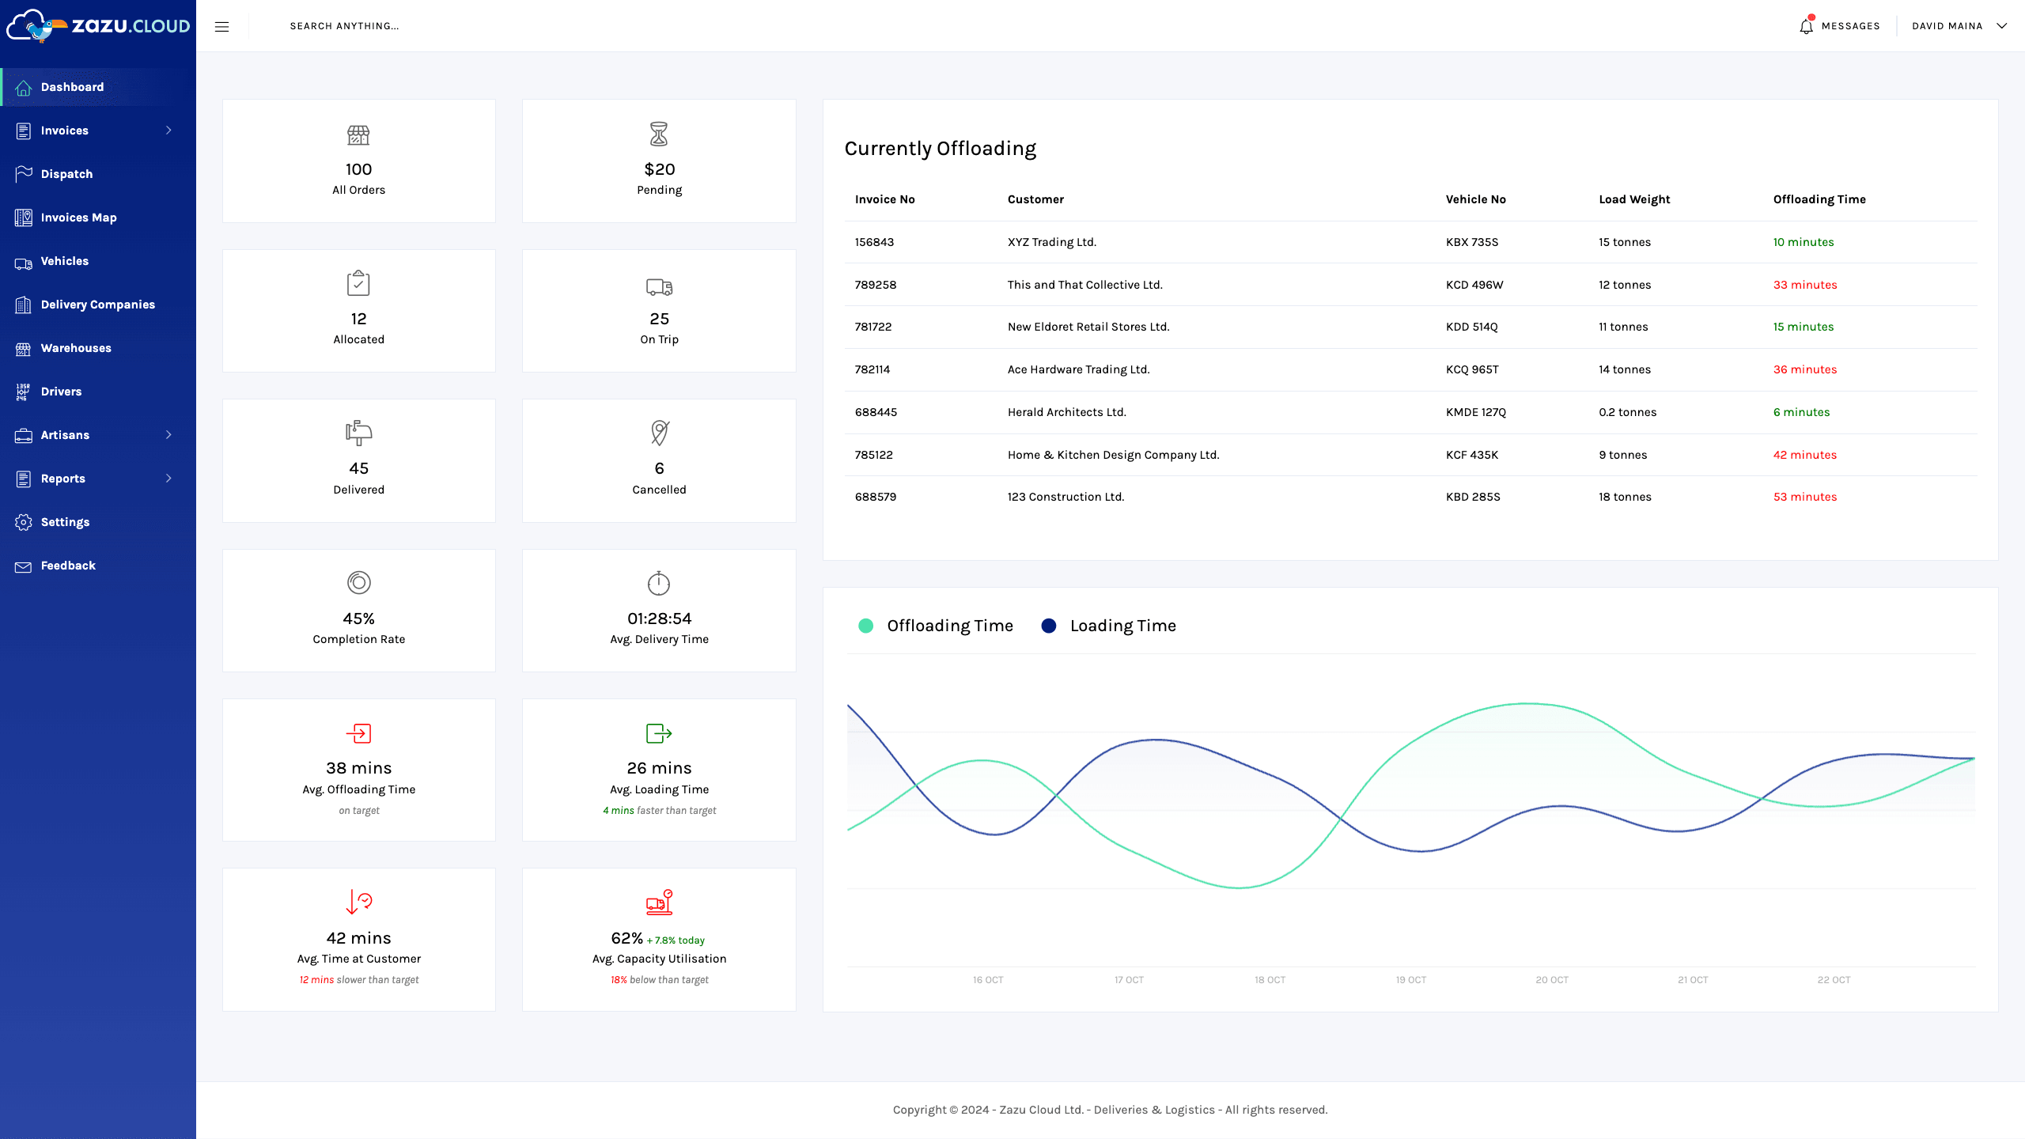Click the Completion Rate circle icon

[x=358, y=583]
